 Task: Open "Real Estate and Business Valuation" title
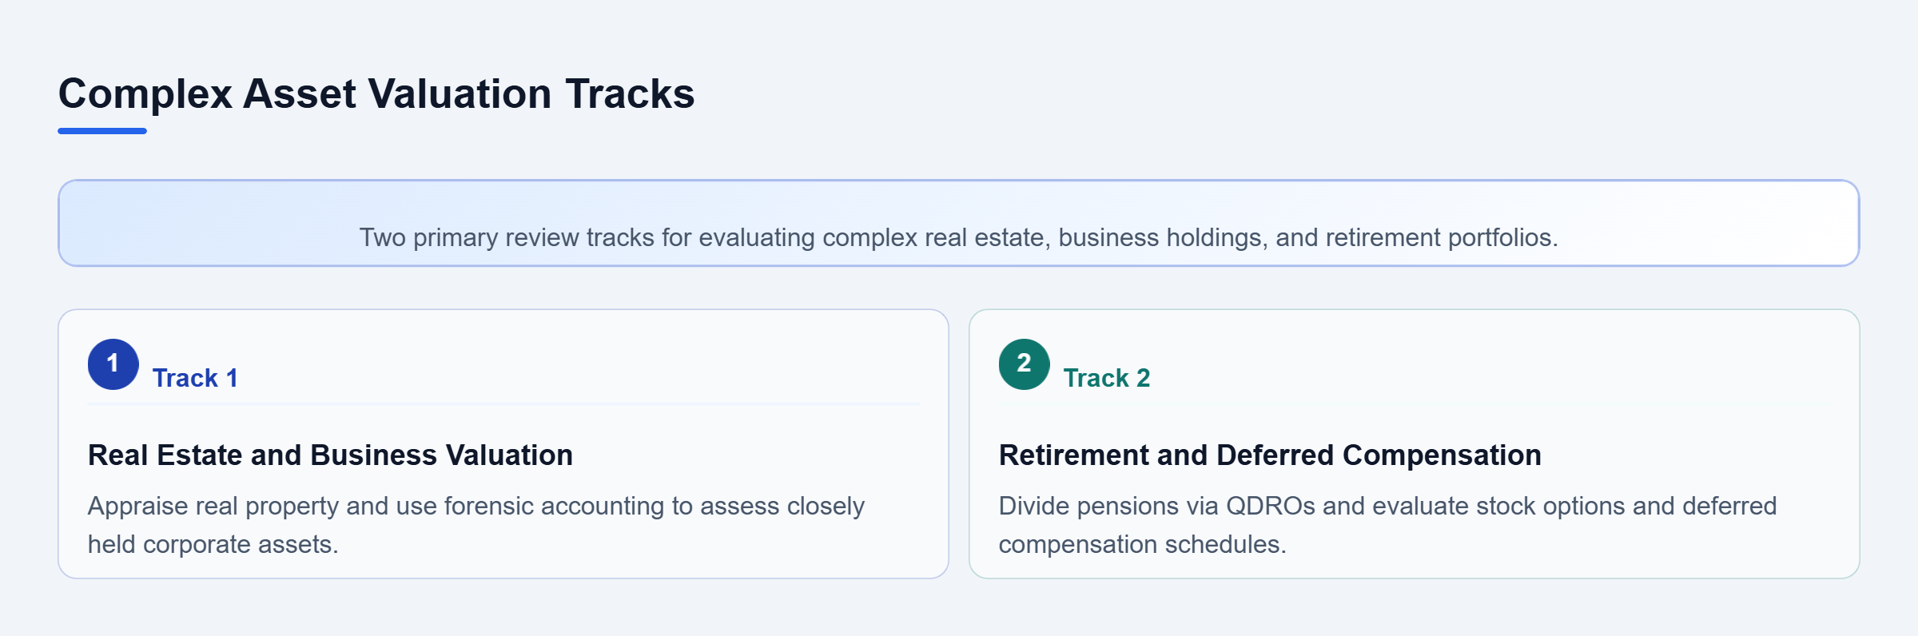(x=330, y=455)
